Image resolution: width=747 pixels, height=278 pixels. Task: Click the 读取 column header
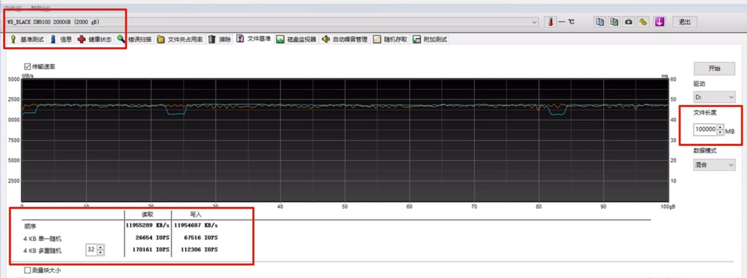pos(148,214)
